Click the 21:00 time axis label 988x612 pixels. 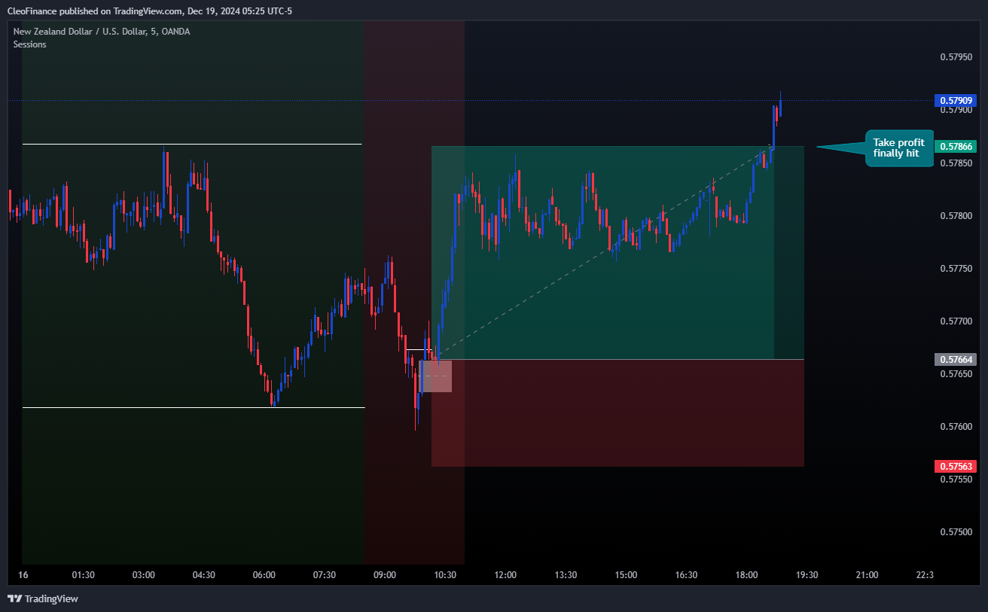point(867,575)
